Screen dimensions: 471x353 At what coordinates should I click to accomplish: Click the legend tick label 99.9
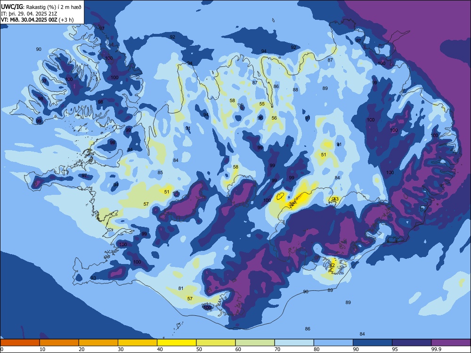point(436,349)
